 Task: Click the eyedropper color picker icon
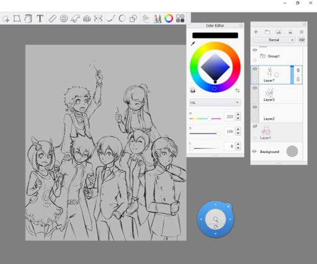click(193, 43)
